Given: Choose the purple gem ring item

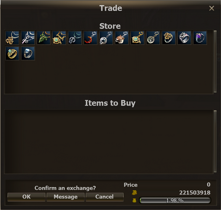Looking at the screenshot, I should (x=200, y=38).
